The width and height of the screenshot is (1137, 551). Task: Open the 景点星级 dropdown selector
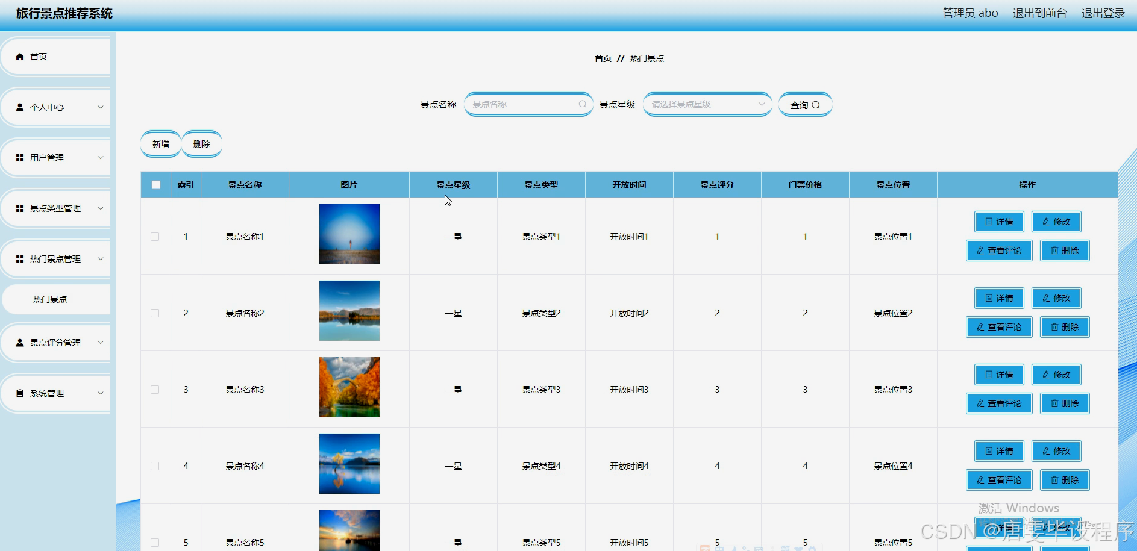707,104
